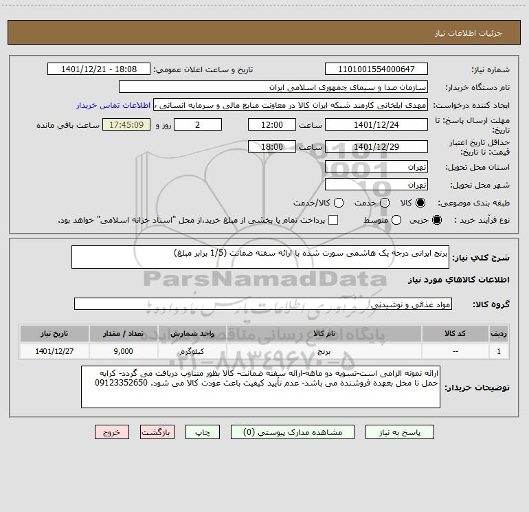Select the جزیی purchase type radio
This screenshot has height=512, width=529.
436,220
